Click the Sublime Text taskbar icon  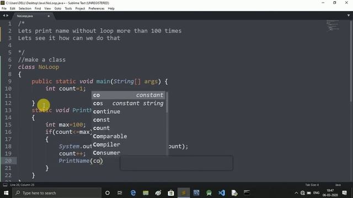[184, 193]
